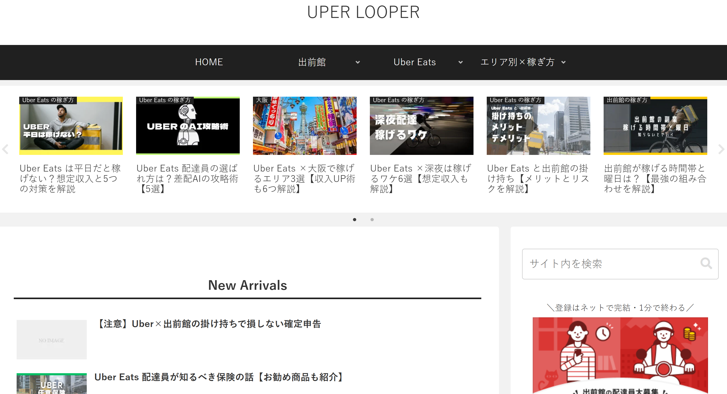Screen dimensions: 727x394
Task: Open the UBERのAI攻略術 thumbnail
Action: tap(188, 126)
